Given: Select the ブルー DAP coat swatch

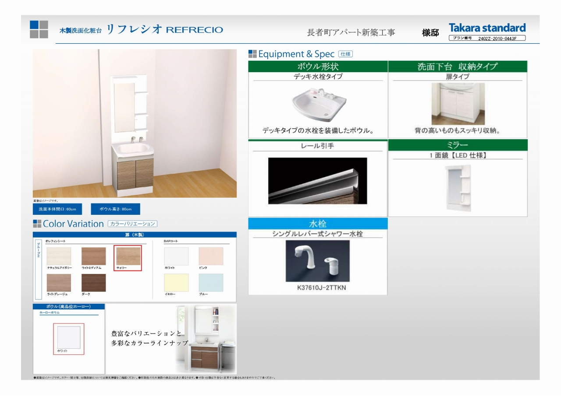Looking at the screenshot, I should [x=211, y=283].
